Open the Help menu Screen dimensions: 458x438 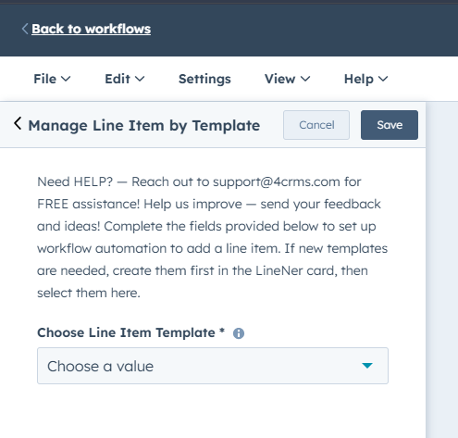pyautogui.click(x=365, y=79)
